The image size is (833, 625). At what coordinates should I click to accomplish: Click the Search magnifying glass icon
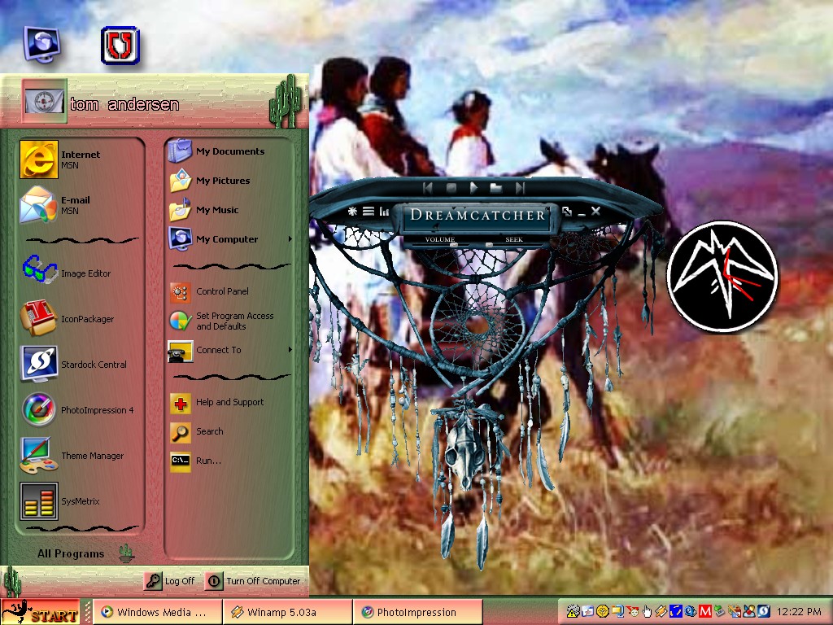pyautogui.click(x=180, y=432)
